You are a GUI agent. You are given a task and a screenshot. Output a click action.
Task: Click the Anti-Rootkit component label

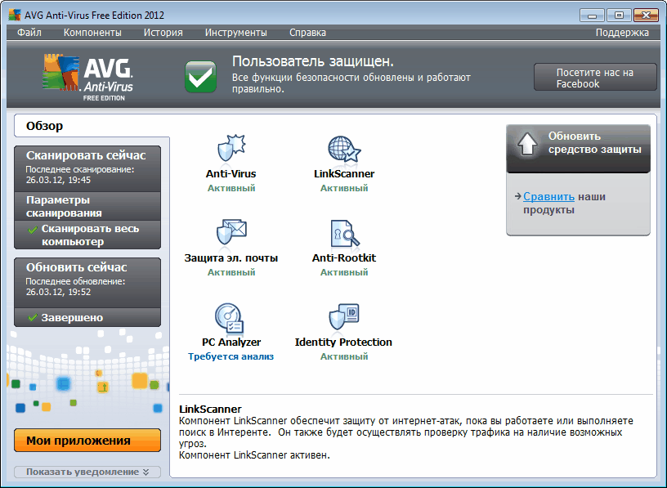pos(344,257)
